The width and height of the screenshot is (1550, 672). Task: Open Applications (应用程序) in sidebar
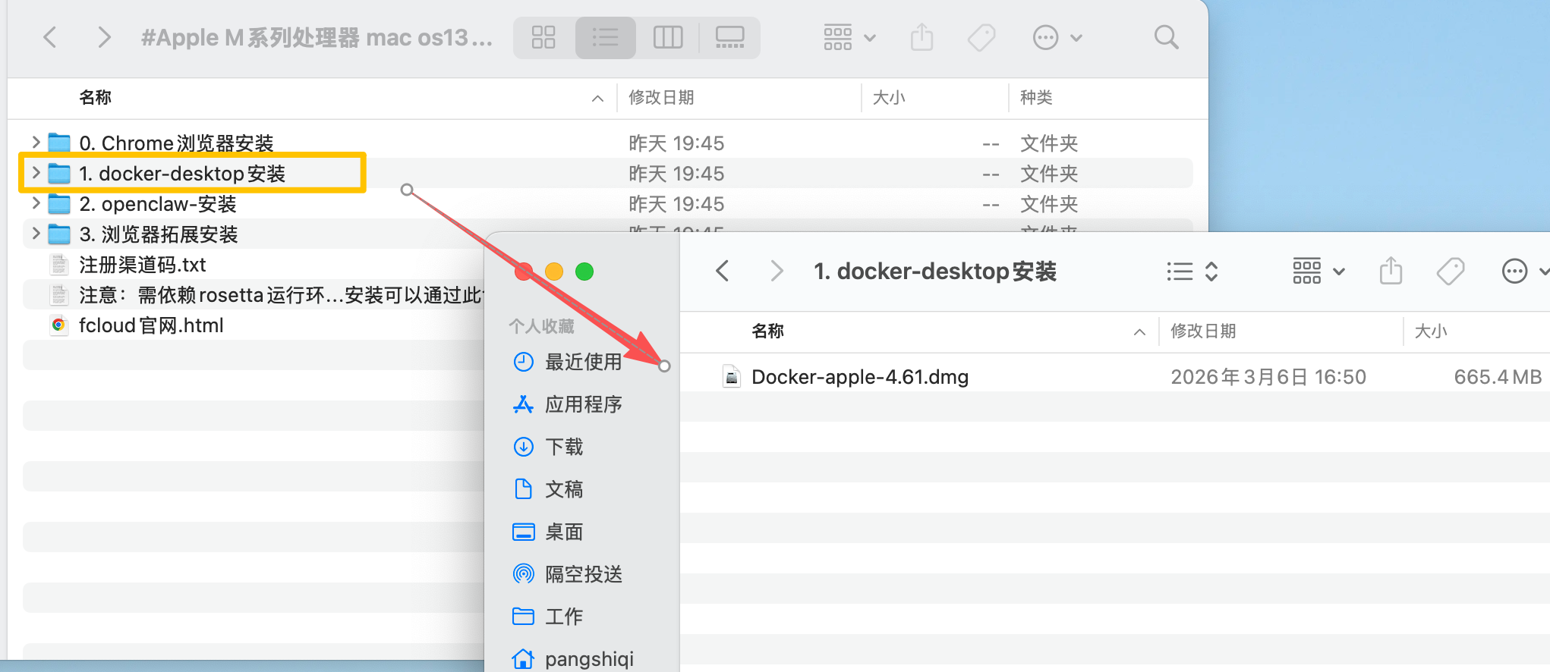click(583, 404)
